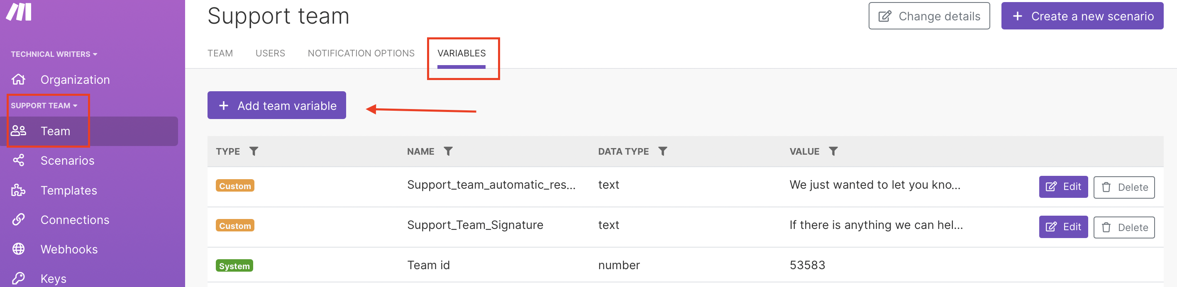Click the Add team variable button
1177x287 pixels.
276,105
